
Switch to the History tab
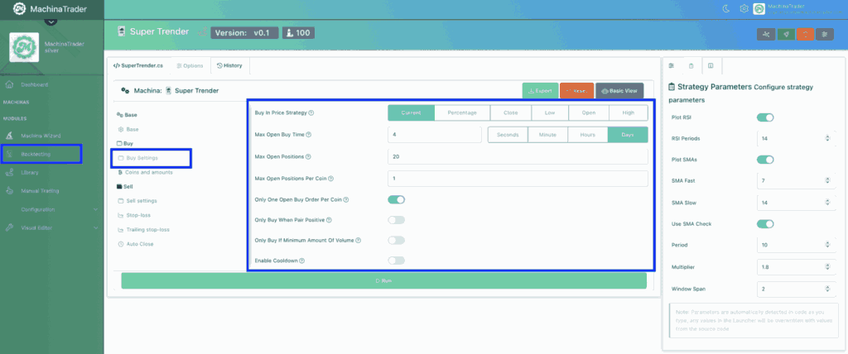(x=229, y=65)
